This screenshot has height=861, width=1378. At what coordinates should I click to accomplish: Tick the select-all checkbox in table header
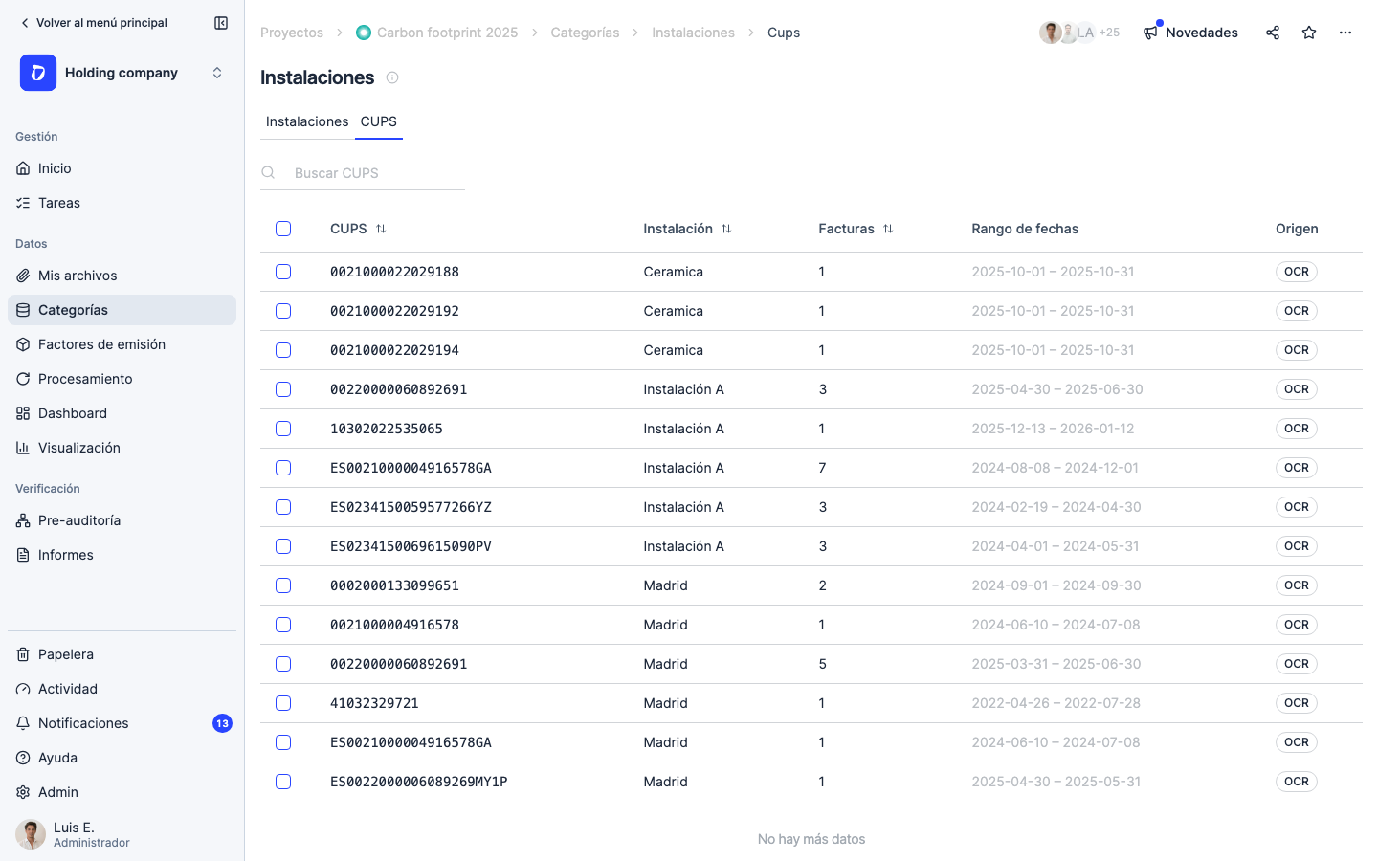tap(283, 229)
